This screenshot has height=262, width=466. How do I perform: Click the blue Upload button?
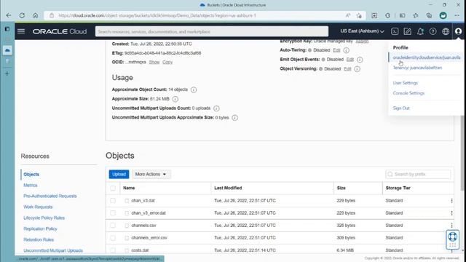(119, 174)
